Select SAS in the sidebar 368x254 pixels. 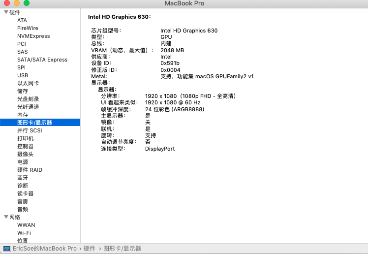click(x=23, y=52)
